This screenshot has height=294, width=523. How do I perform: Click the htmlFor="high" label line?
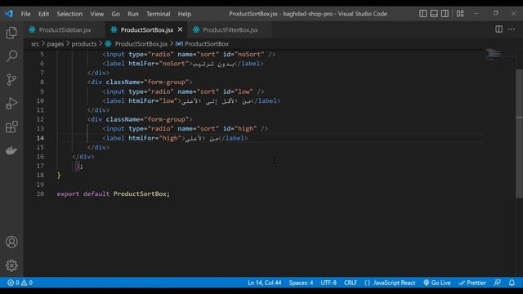pyautogui.click(x=175, y=138)
